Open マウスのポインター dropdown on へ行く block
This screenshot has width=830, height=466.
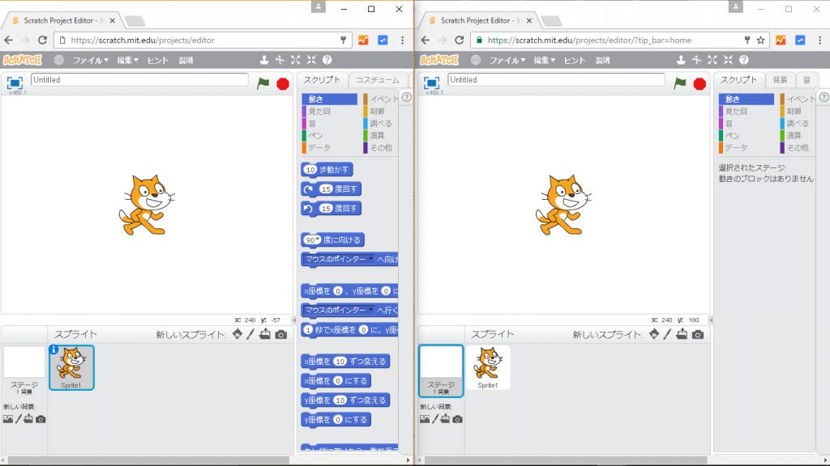click(371, 310)
